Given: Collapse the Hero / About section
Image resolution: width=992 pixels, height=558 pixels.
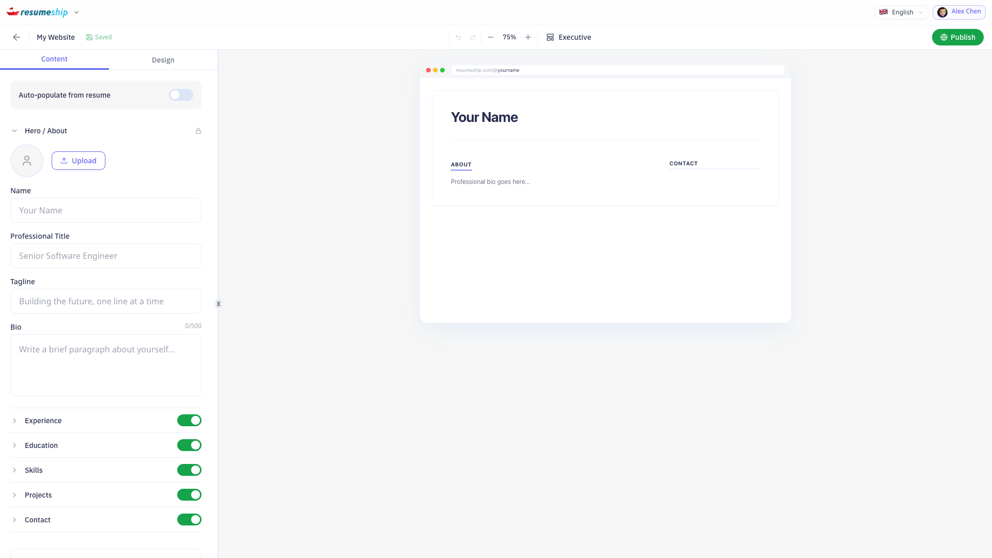Looking at the screenshot, I should point(14,131).
